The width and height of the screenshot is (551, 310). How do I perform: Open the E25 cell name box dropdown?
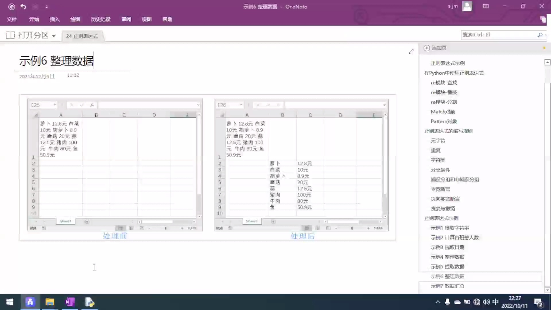pos(55,105)
